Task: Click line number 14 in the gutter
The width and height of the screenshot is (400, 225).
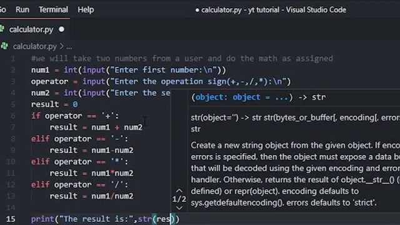Action: tap(11, 207)
